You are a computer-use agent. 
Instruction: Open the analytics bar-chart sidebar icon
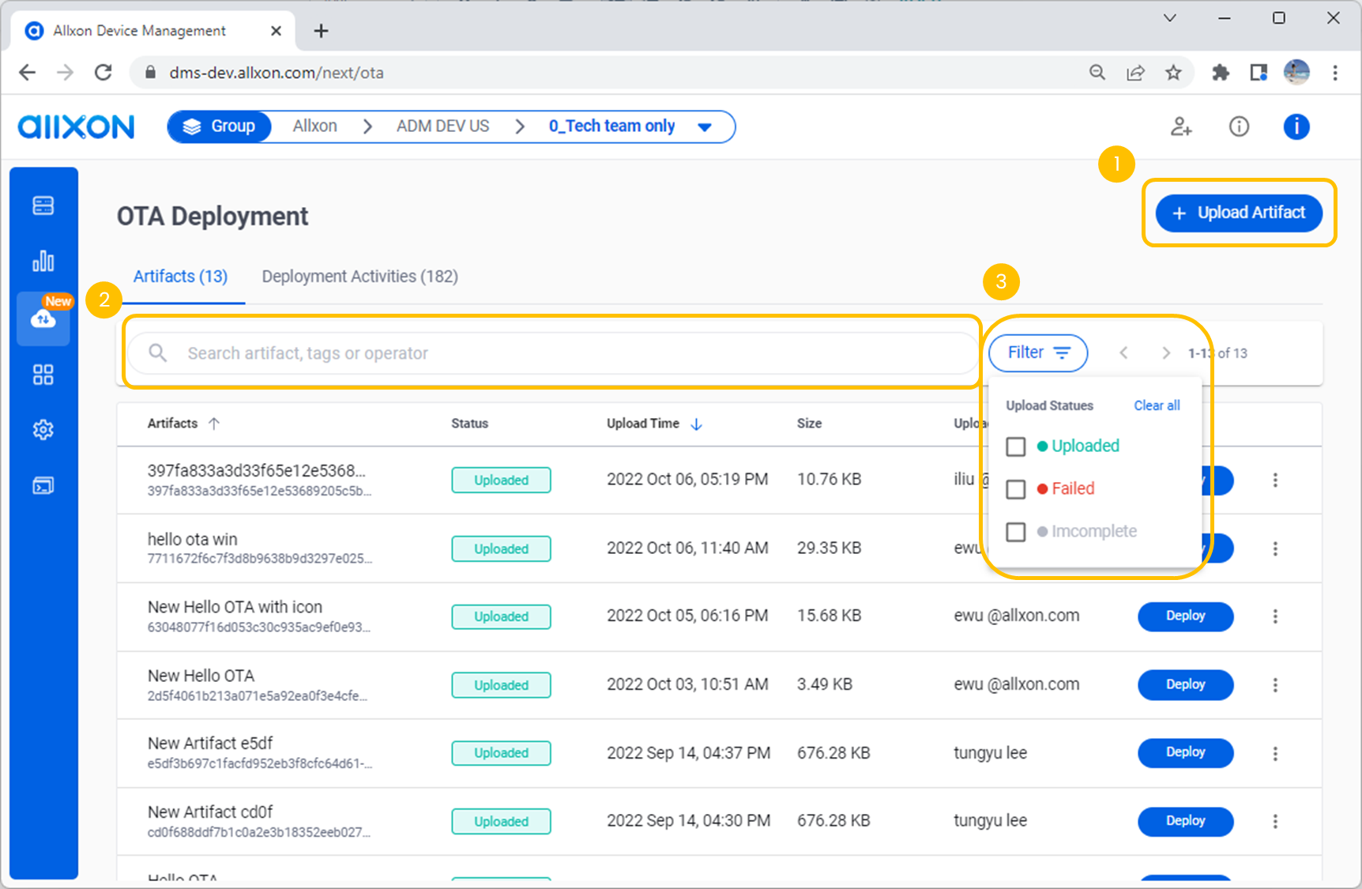click(x=43, y=261)
